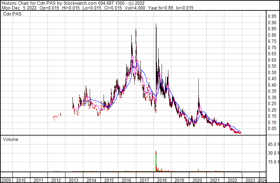The height and width of the screenshot is (183, 280).
Task: Click the 0.95 price axis label
Action: pos(272,16)
